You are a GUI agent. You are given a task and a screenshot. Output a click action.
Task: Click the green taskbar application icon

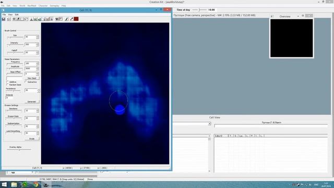pyautogui.click(x=25, y=184)
